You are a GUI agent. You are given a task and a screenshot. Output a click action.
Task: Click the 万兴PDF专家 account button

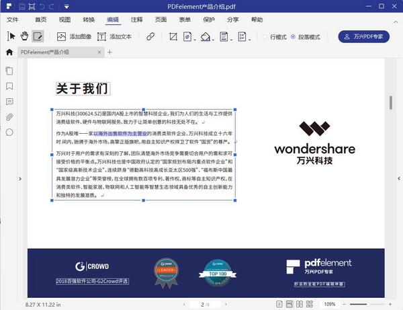363,36
